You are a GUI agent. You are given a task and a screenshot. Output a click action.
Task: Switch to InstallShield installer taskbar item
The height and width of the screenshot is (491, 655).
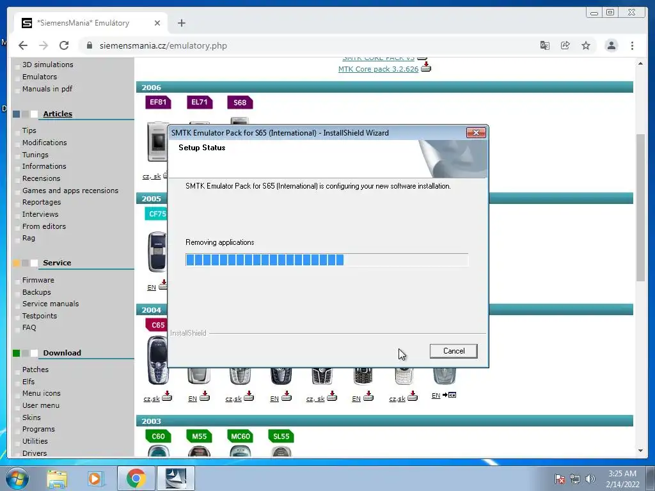click(x=176, y=478)
